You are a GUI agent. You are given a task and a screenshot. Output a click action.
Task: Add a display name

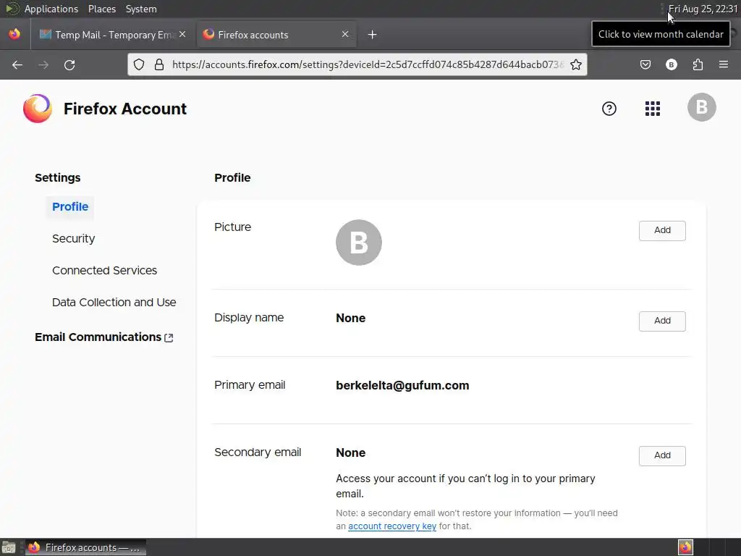(x=662, y=321)
